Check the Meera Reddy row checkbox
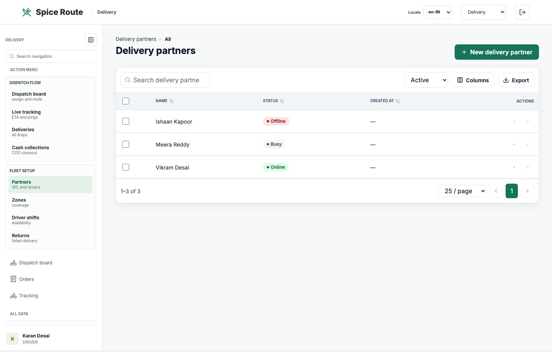Screen dimensions: 552x352 coord(126,144)
